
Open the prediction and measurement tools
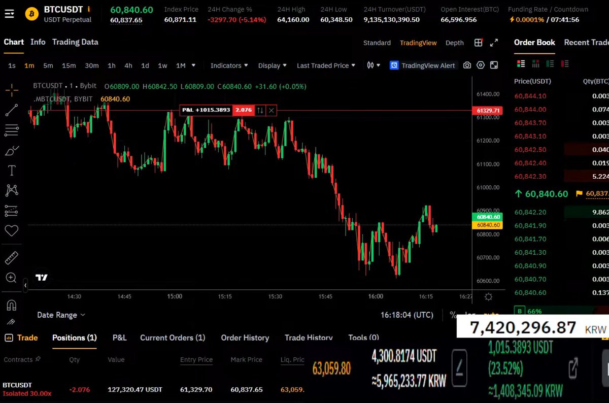[12, 211]
